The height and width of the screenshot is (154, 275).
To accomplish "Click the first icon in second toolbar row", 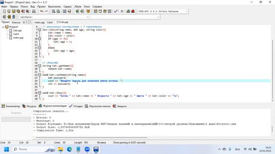I will tap(4, 17).
